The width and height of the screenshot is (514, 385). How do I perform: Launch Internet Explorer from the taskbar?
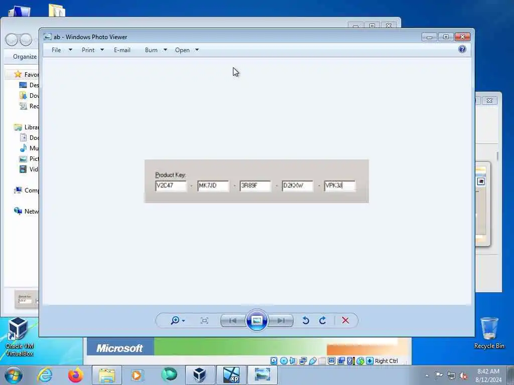[45, 375]
